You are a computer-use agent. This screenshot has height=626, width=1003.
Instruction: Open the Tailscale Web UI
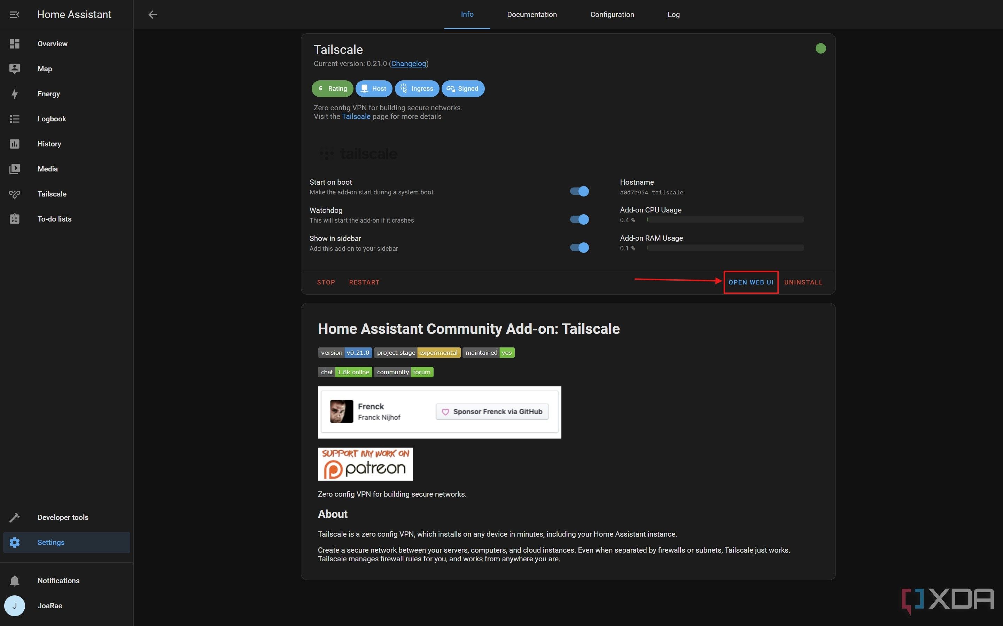click(751, 282)
